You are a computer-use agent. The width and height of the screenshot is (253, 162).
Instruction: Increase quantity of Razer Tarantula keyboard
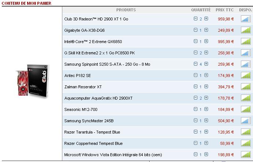tap(206, 132)
